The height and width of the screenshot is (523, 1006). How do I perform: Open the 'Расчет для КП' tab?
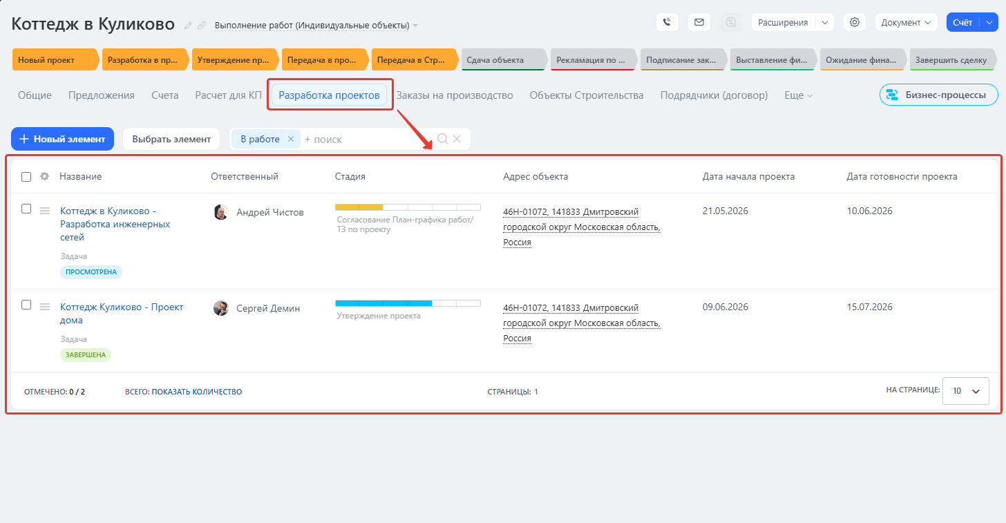point(228,95)
